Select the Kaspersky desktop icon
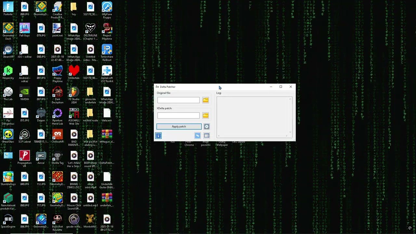The width and height of the screenshot is (416, 234). [8, 73]
